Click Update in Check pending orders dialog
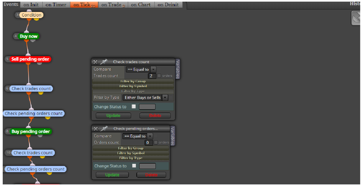 coord(112,175)
